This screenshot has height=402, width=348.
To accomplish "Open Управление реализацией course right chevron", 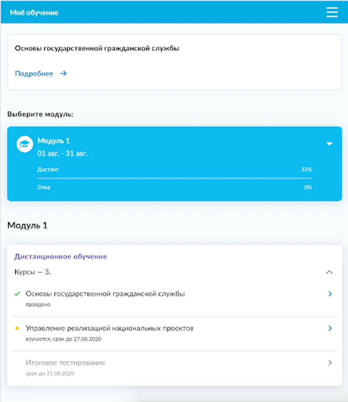I will click(330, 328).
